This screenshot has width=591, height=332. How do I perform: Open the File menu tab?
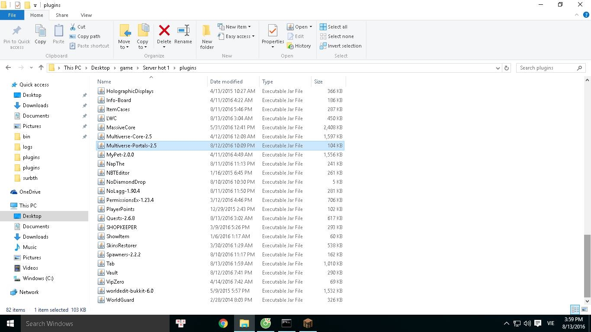click(12, 15)
